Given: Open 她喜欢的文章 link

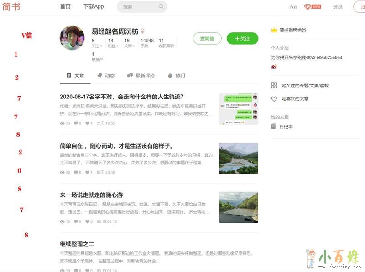Looking at the screenshot, I should click(295, 98).
